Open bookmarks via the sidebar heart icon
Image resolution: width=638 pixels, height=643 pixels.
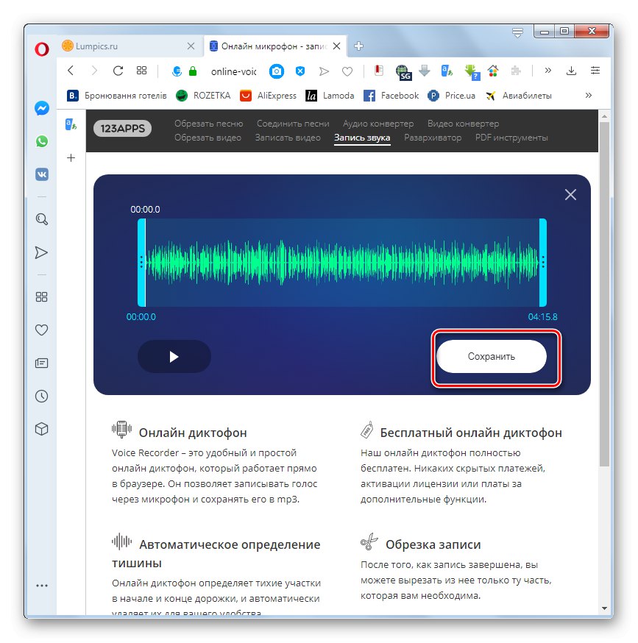[41, 330]
